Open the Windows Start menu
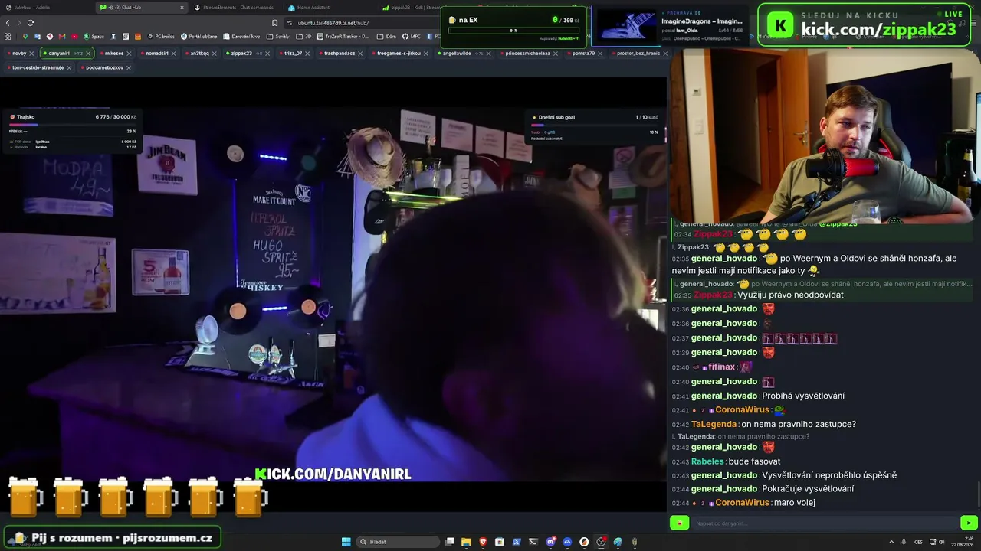The width and height of the screenshot is (981, 551). 346,542
